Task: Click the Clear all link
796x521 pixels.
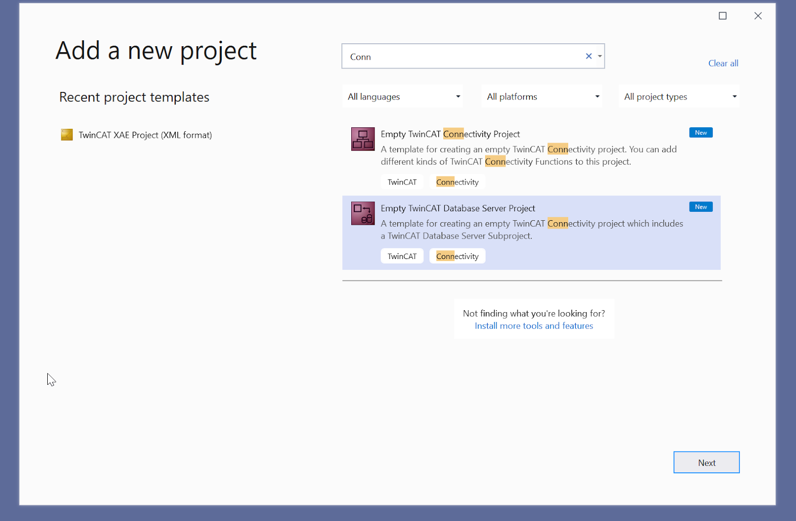Action: (723, 63)
